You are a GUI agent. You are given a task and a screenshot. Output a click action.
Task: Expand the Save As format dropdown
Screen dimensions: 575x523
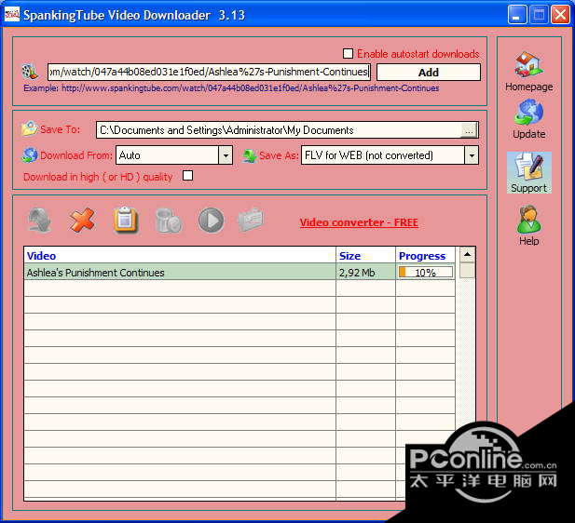click(472, 155)
